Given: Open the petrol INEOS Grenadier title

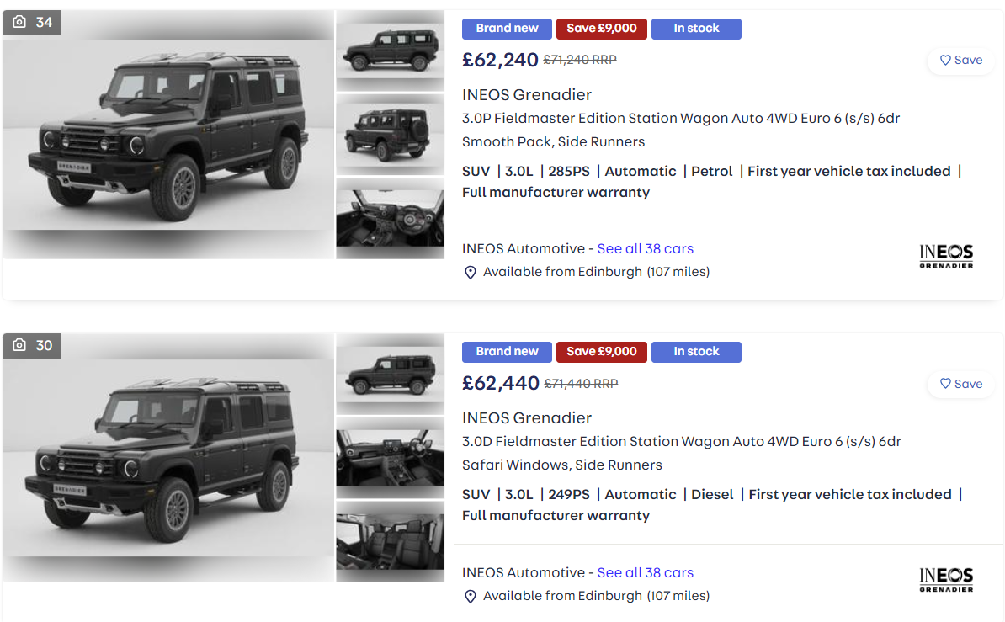Looking at the screenshot, I should pyautogui.click(x=527, y=95).
